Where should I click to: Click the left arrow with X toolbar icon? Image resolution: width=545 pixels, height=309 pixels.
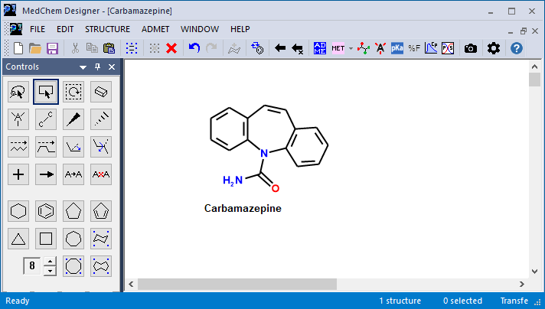298,48
